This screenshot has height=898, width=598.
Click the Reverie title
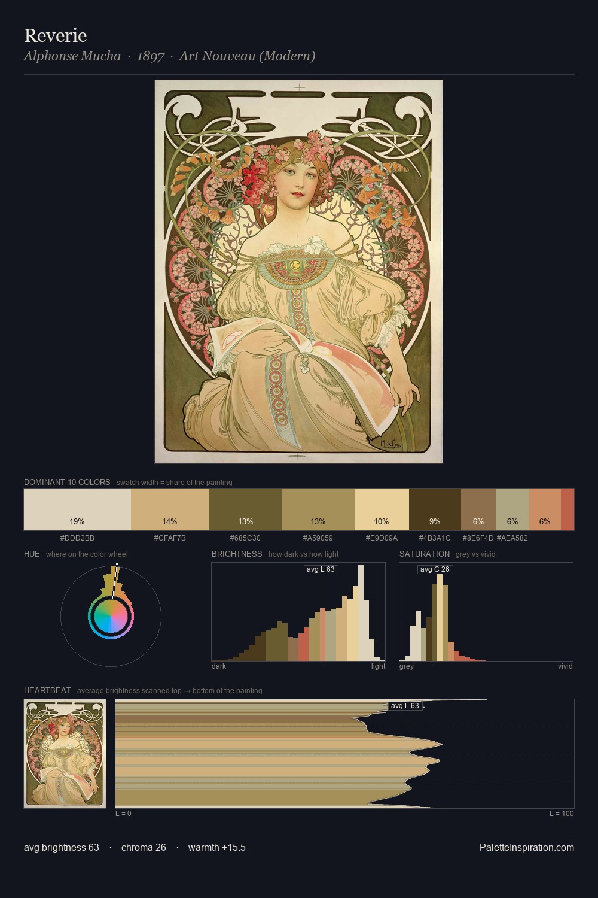coord(56,35)
